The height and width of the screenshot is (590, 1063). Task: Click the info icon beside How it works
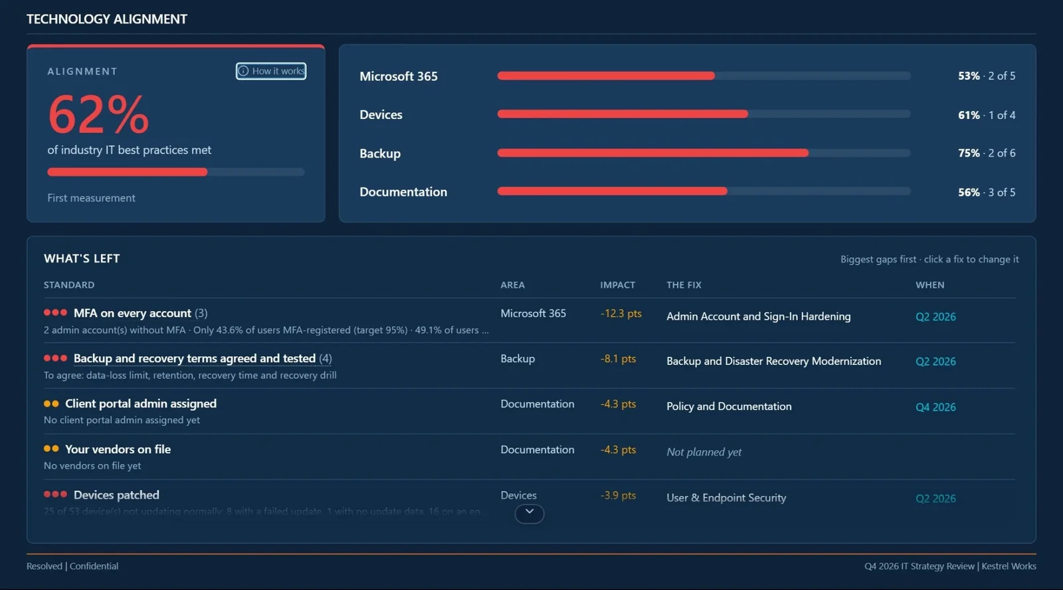[x=244, y=71]
